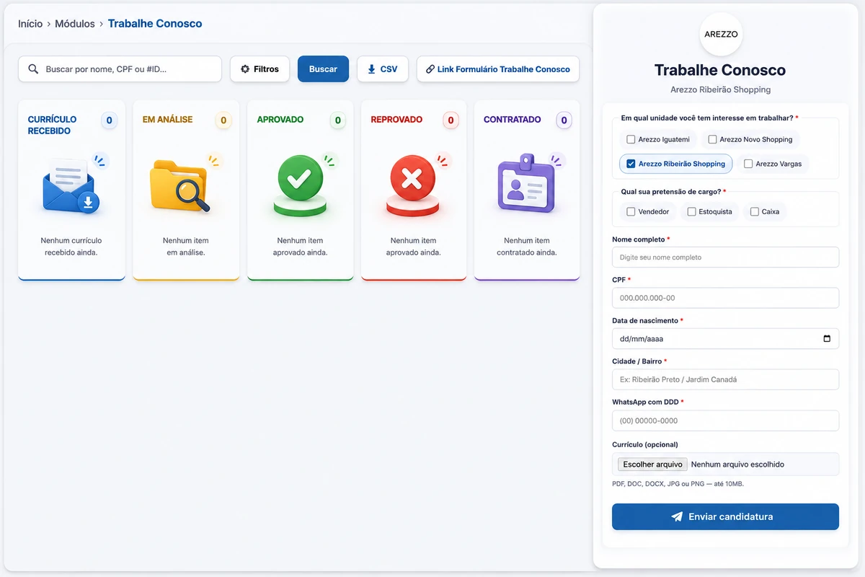The height and width of the screenshot is (577, 865).
Task: Click the gear icon on Filtros button
Action: click(245, 69)
